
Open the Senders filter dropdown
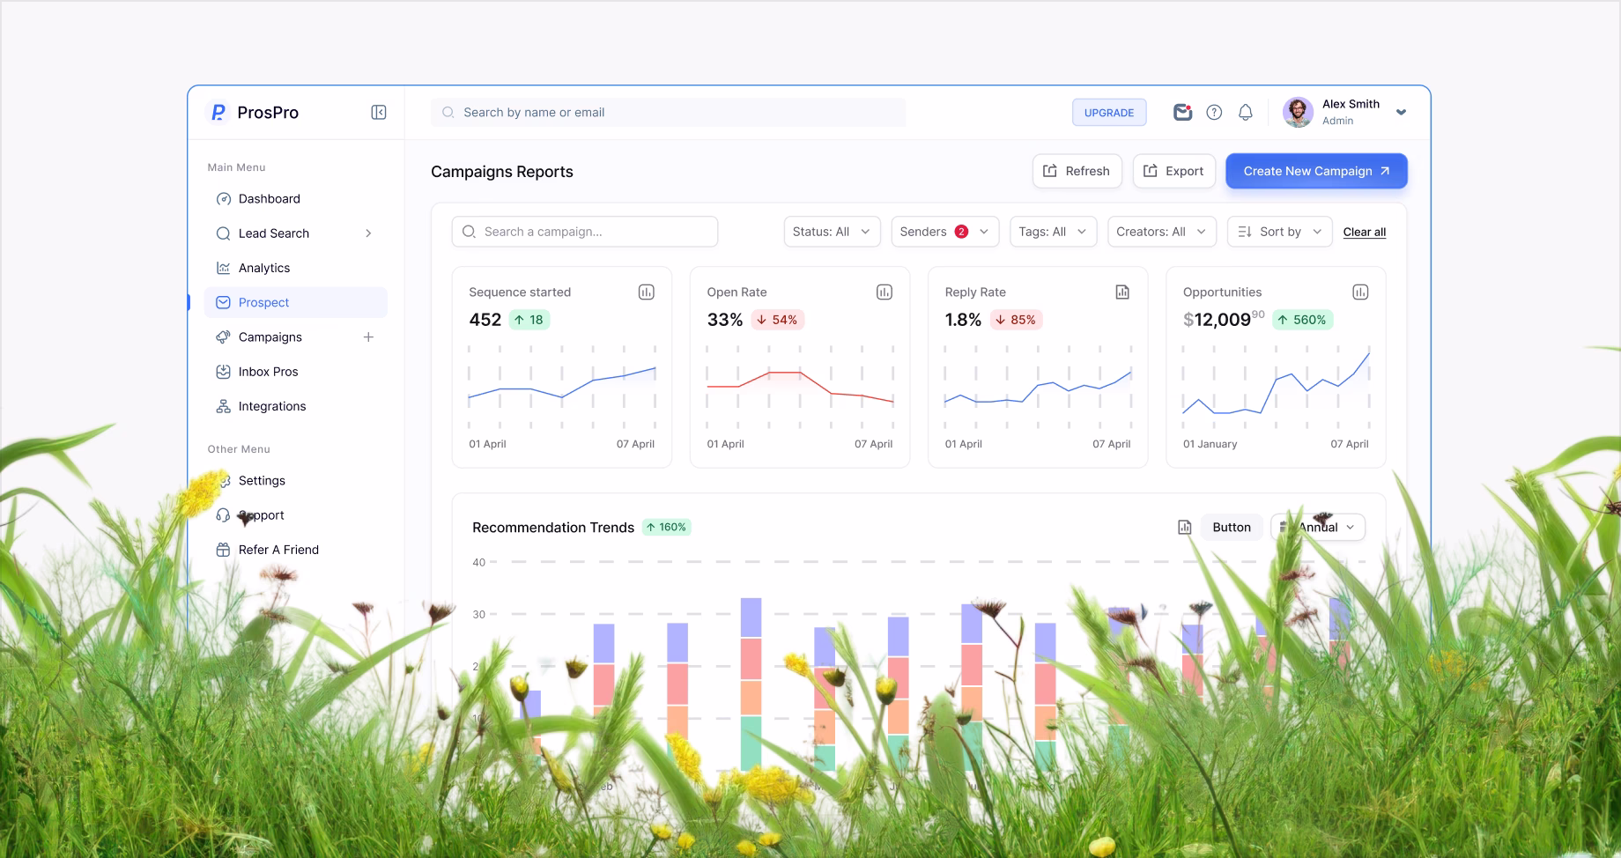945,232
